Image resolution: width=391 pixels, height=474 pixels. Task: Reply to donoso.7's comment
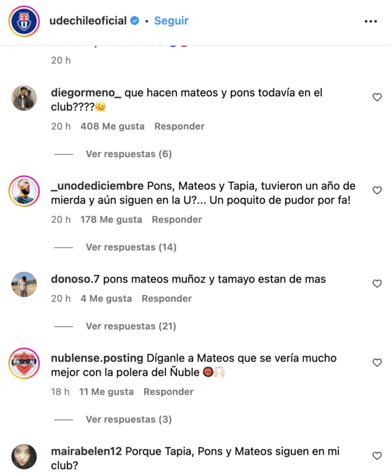click(x=167, y=299)
